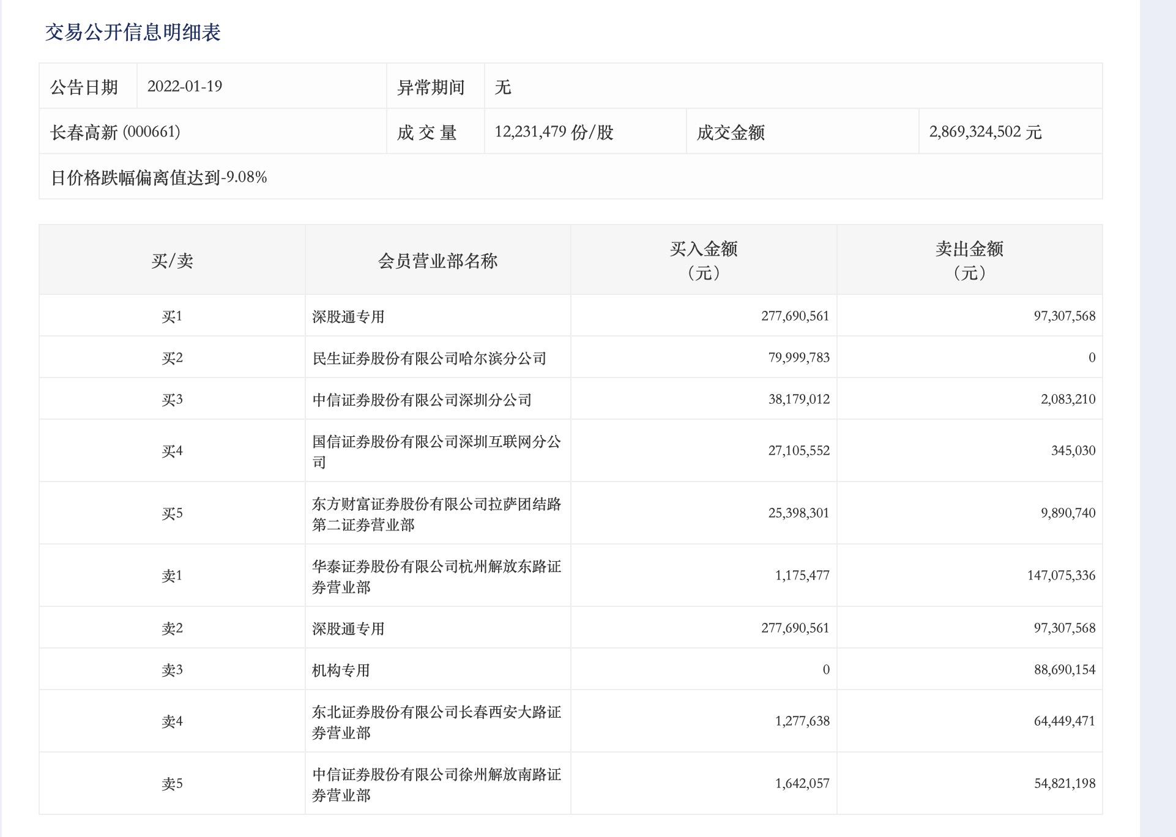This screenshot has height=837, width=1176.
Task: Select announcement date 2022-01-19
Action: coord(185,86)
